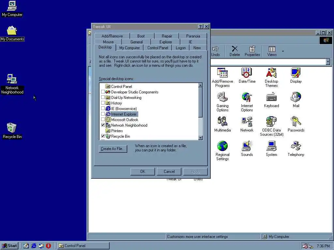The image size is (334, 250).
Task: Switch to the Repair tab
Action: click(167, 36)
